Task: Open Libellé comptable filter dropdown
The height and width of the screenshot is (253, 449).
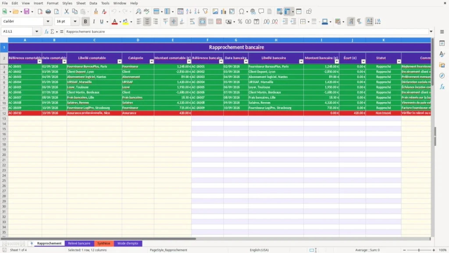Action: (x=119, y=61)
